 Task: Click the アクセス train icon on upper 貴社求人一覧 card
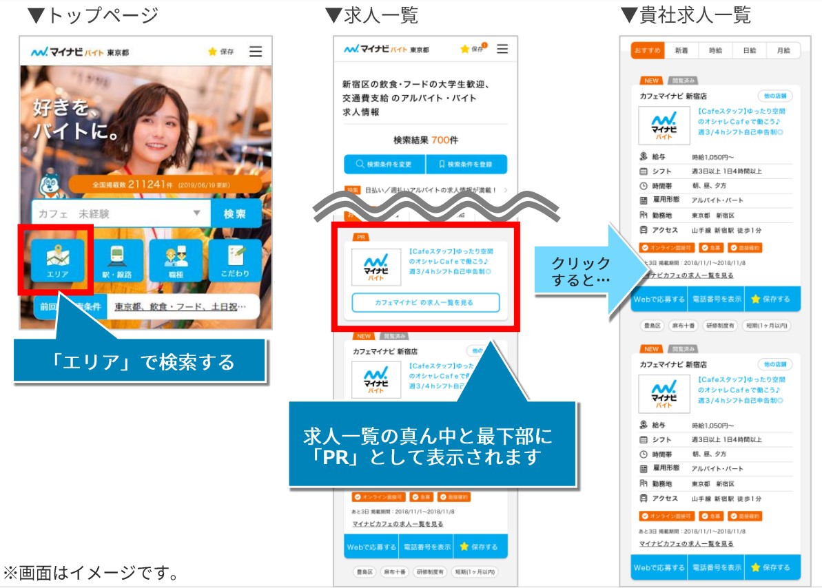644,230
